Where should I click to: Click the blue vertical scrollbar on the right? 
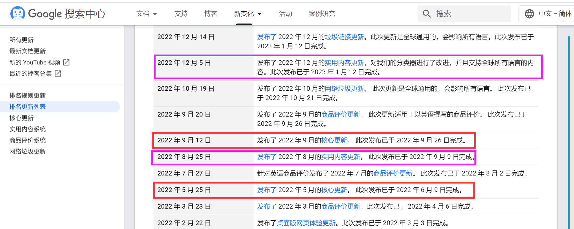coord(569,129)
